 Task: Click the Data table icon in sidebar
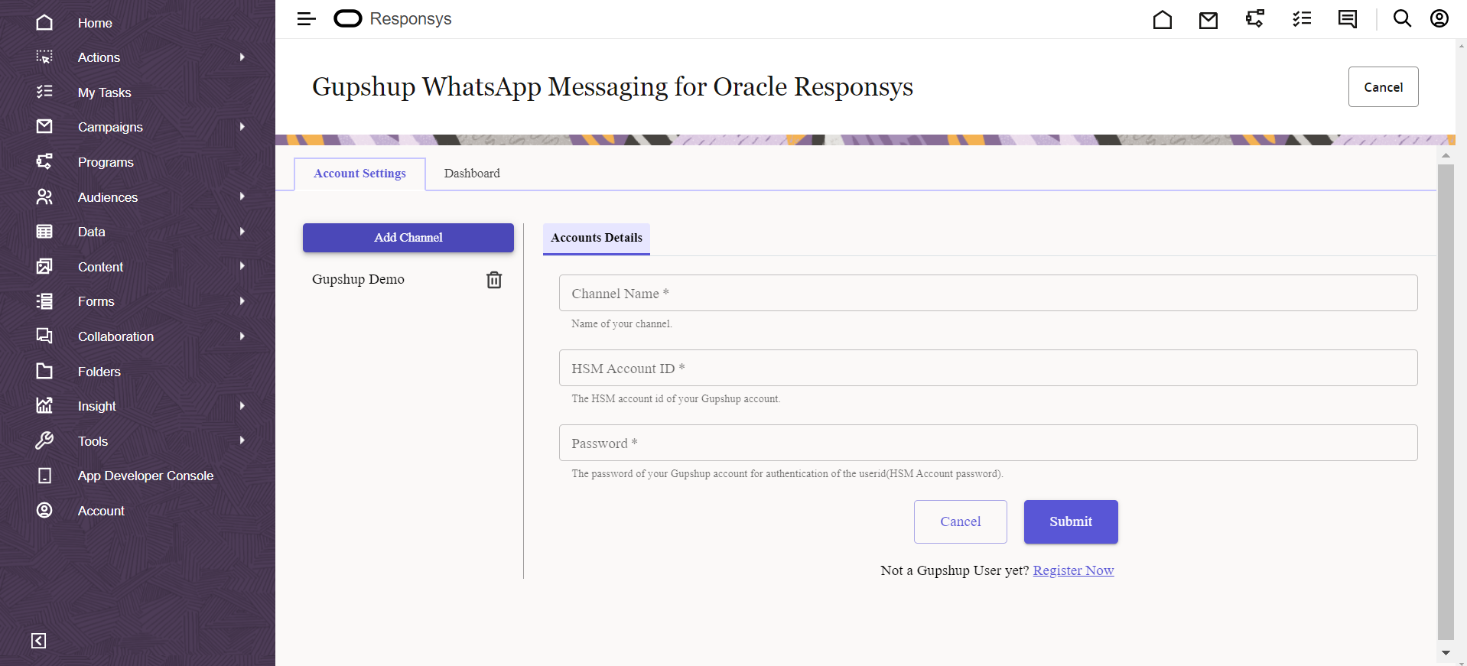click(44, 231)
